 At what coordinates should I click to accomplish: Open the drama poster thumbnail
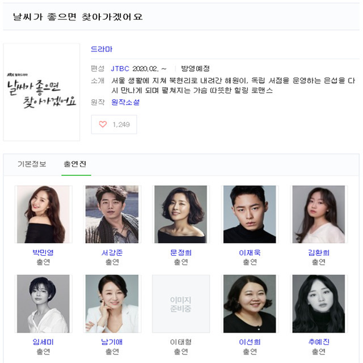pos(41,92)
